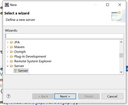Click the Eclipse icon in the title bar

click(7, 5)
